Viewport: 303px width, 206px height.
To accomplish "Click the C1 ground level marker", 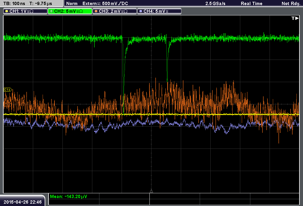I will [x=8, y=90].
